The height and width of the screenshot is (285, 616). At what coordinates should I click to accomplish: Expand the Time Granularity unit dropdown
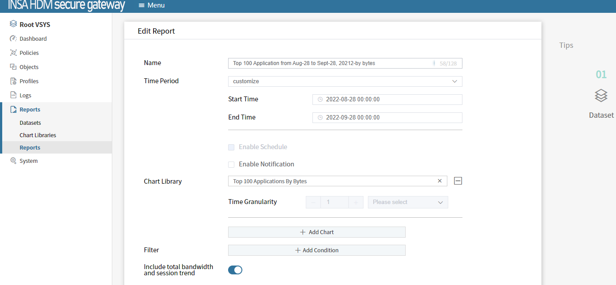408,202
